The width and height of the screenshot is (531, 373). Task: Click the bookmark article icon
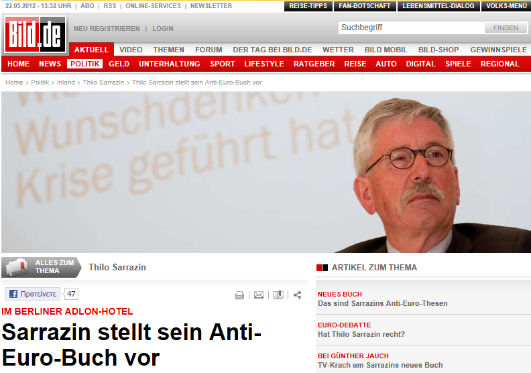(x=278, y=295)
